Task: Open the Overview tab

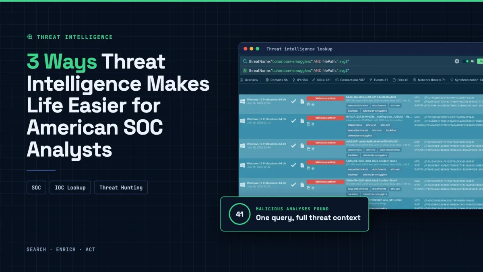Action: (248, 80)
